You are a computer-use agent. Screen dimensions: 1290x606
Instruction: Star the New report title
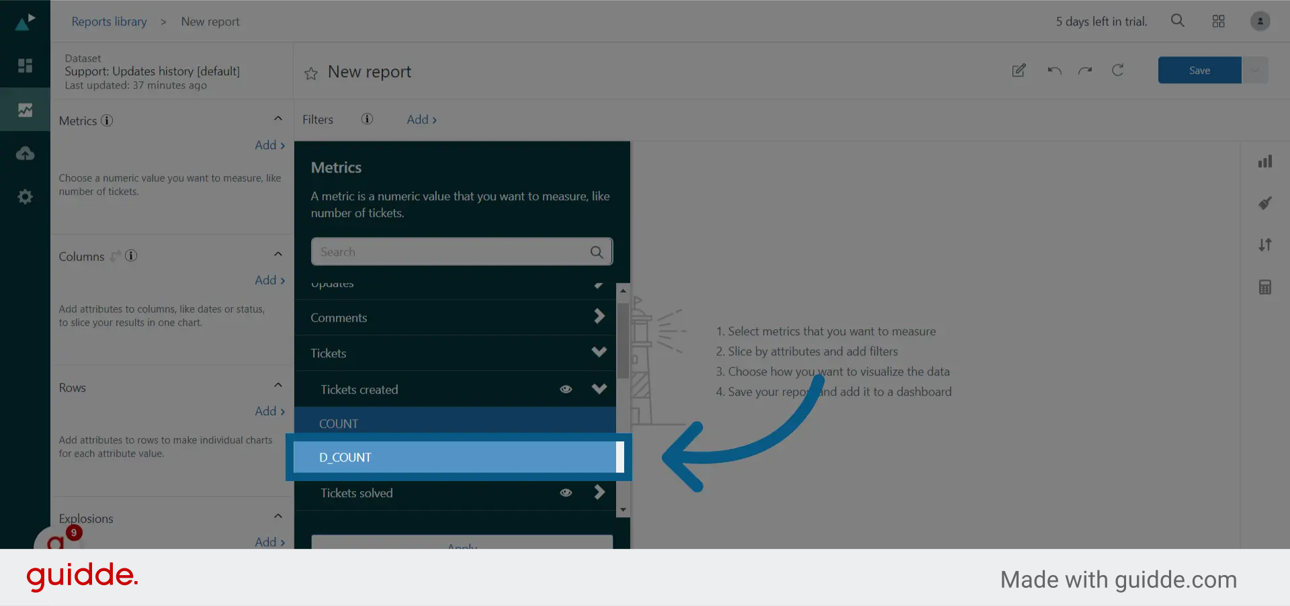coord(310,74)
